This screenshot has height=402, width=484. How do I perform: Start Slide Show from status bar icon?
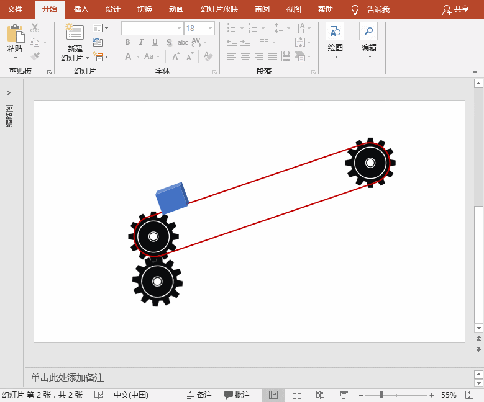pos(344,395)
